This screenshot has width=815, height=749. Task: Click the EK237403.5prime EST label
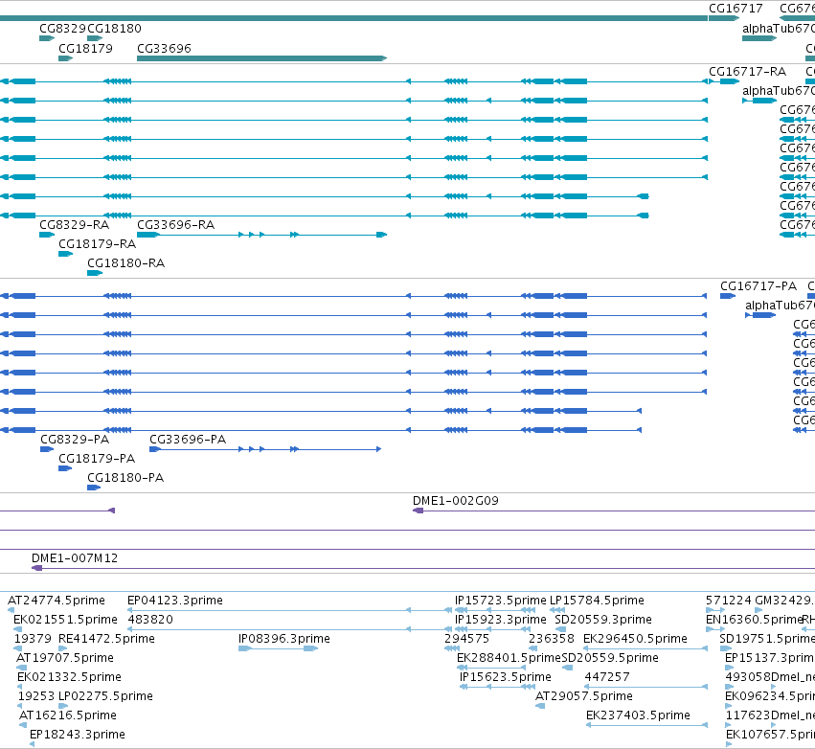(x=638, y=715)
